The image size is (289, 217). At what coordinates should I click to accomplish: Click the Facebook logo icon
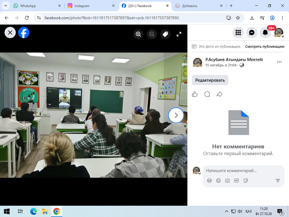pos(24,33)
